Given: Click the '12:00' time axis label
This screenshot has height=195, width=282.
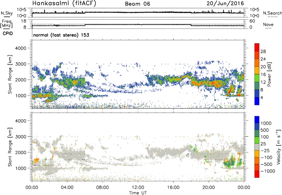Looking at the screenshot, I should point(138,188).
